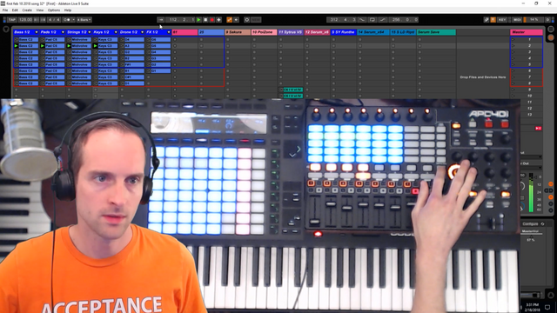Viewport: 557px width, 313px height.
Task: Open the Windows notification center icon
Action: 547,307
